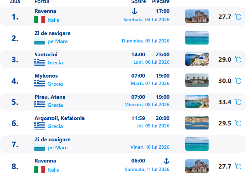Click the anchor icon in Ravenna day 1 row
Viewport: 246px width, 176px height.
point(134,11)
